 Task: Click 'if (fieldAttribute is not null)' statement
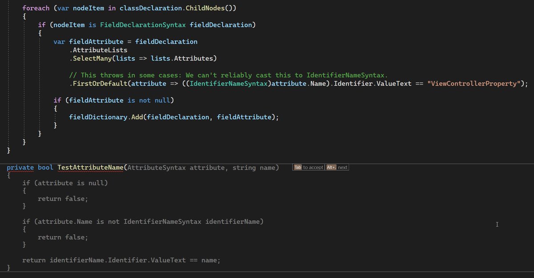pos(113,100)
